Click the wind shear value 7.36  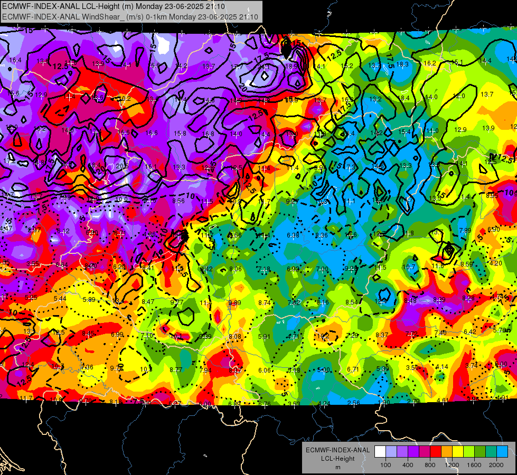(87, 367)
